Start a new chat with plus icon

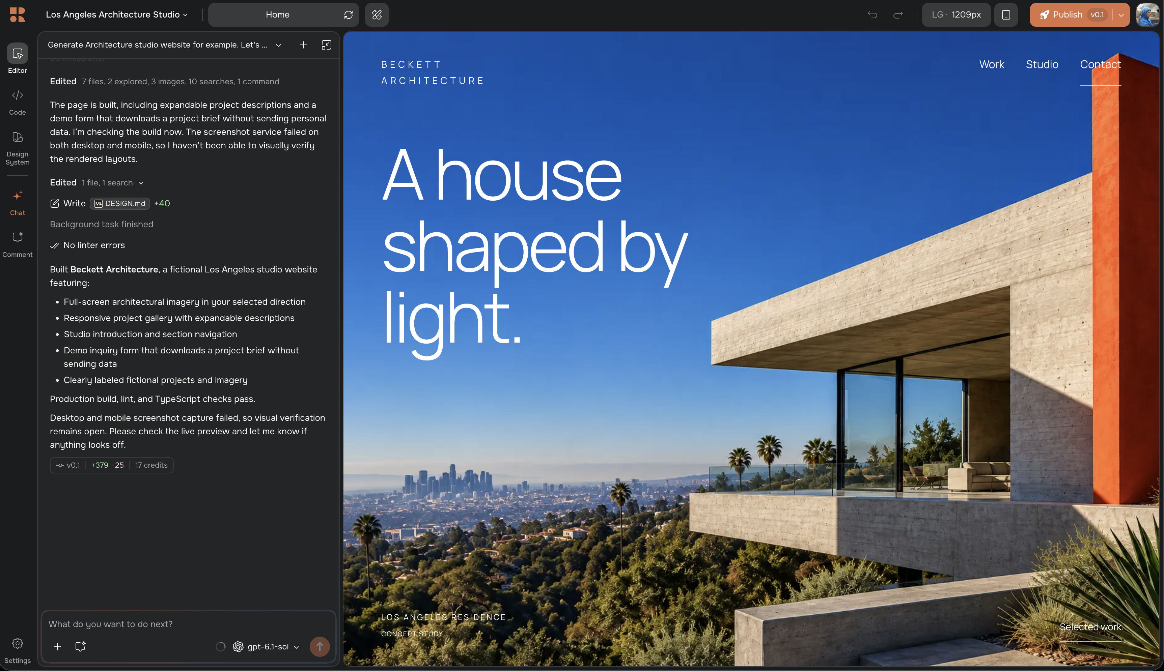click(x=303, y=45)
